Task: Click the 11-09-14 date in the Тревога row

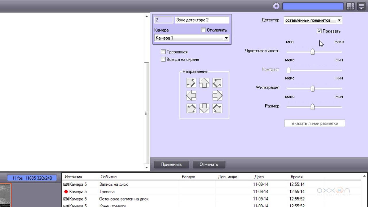Action: click(260, 191)
